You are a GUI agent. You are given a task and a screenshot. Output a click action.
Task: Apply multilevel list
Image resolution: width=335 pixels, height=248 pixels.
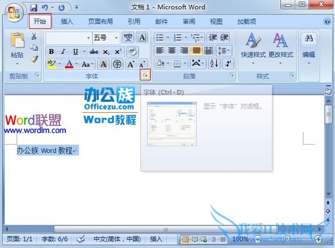195,38
